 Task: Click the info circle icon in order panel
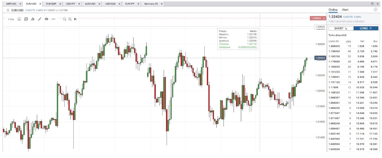coord(376,10)
